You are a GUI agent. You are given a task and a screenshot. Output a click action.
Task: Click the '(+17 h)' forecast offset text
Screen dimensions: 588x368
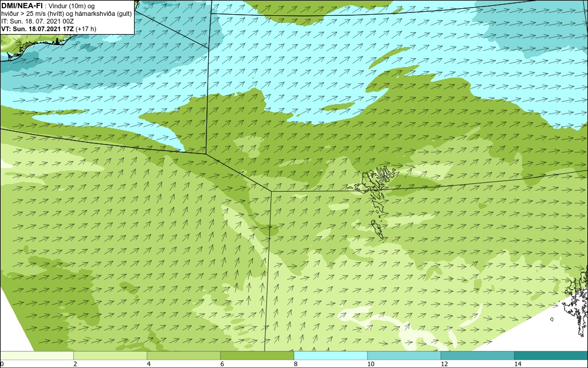point(86,29)
